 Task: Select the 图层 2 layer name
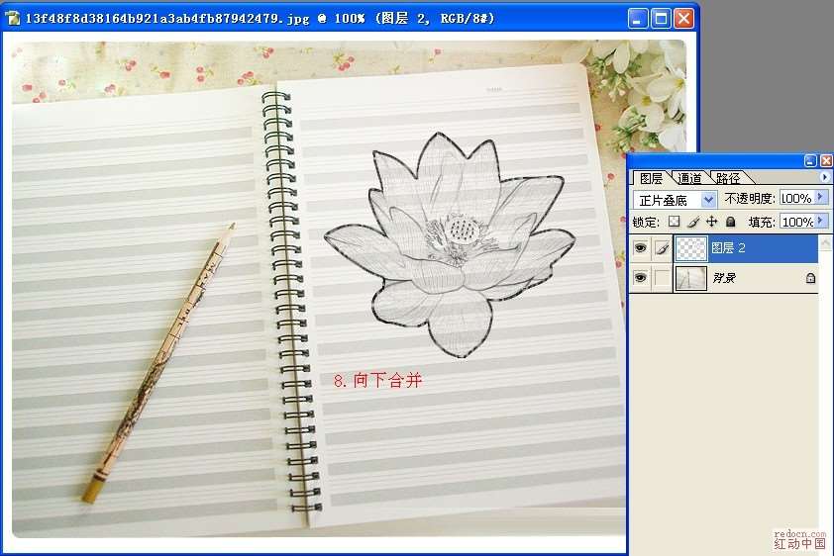tap(729, 249)
